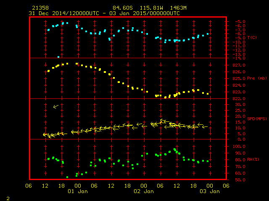
Task: Pick the 20.0 wind speed tick
Action: pos(240,116)
